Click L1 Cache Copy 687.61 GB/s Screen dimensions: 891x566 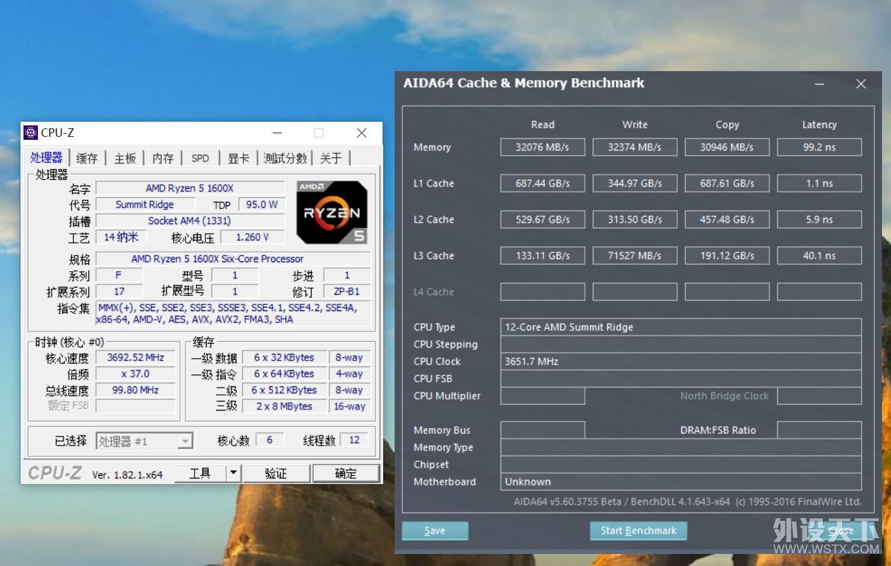pyautogui.click(x=727, y=183)
